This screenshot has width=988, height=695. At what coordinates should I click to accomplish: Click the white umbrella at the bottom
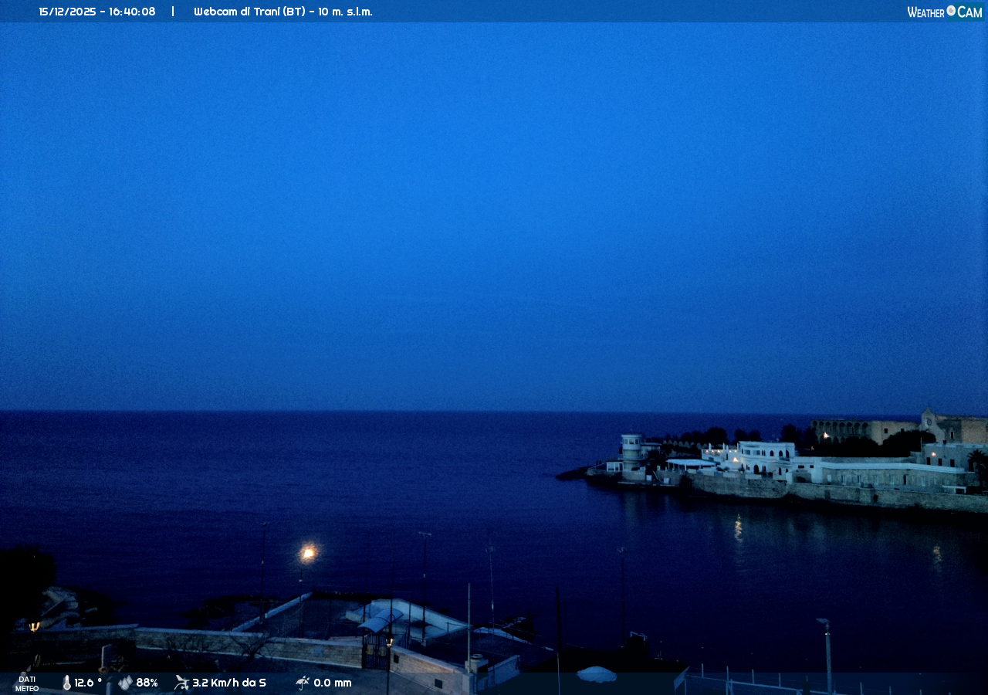[597, 674]
